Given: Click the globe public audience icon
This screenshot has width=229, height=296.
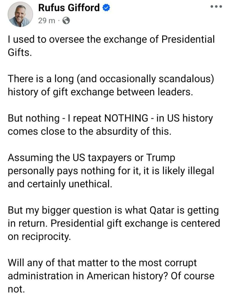Looking at the screenshot, I should coord(66,21).
